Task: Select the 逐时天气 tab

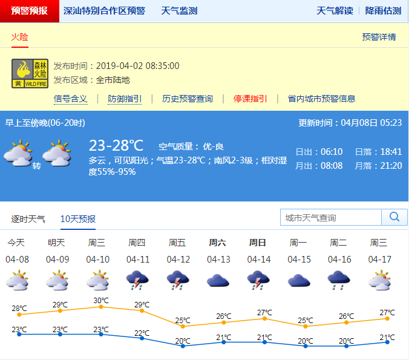Action: tap(28, 218)
